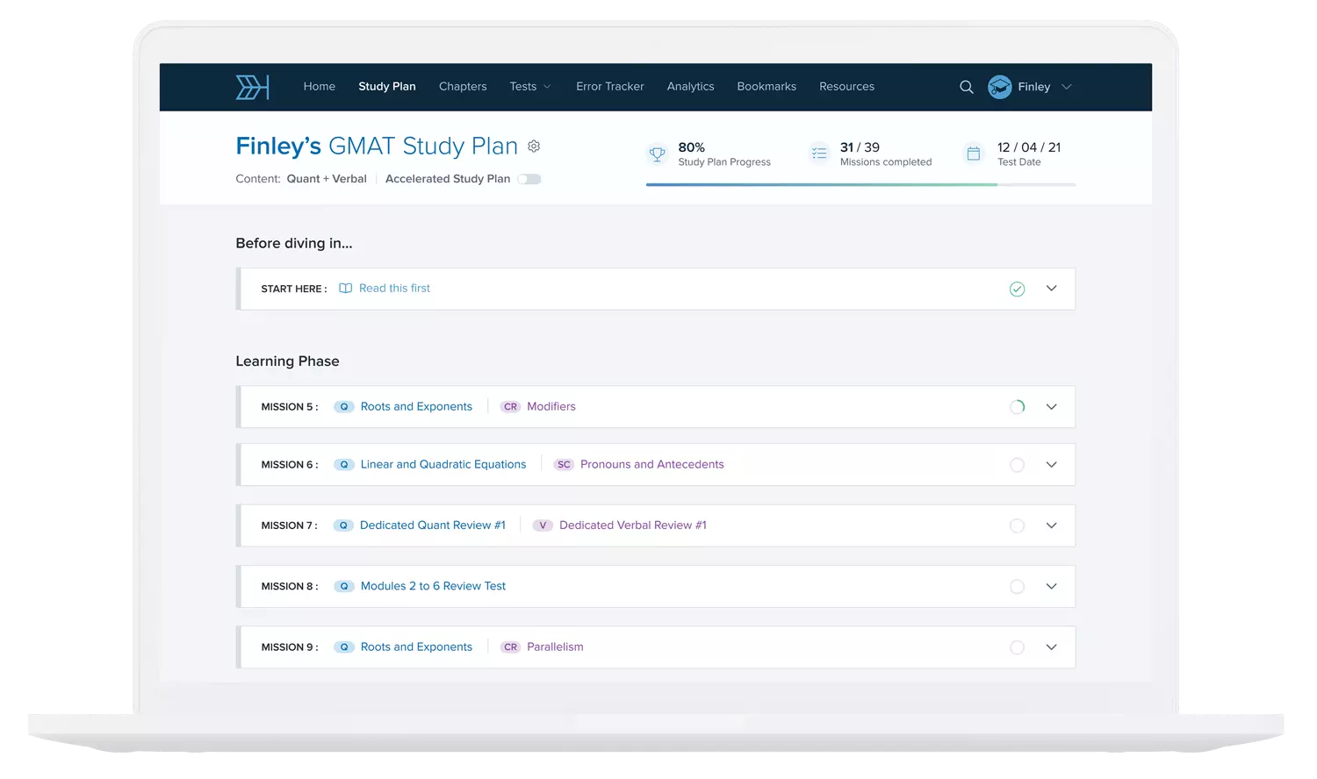The image size is (1317, 779).
Task: Expand Mission 7 row chevron
Action: pos(1051,525)
